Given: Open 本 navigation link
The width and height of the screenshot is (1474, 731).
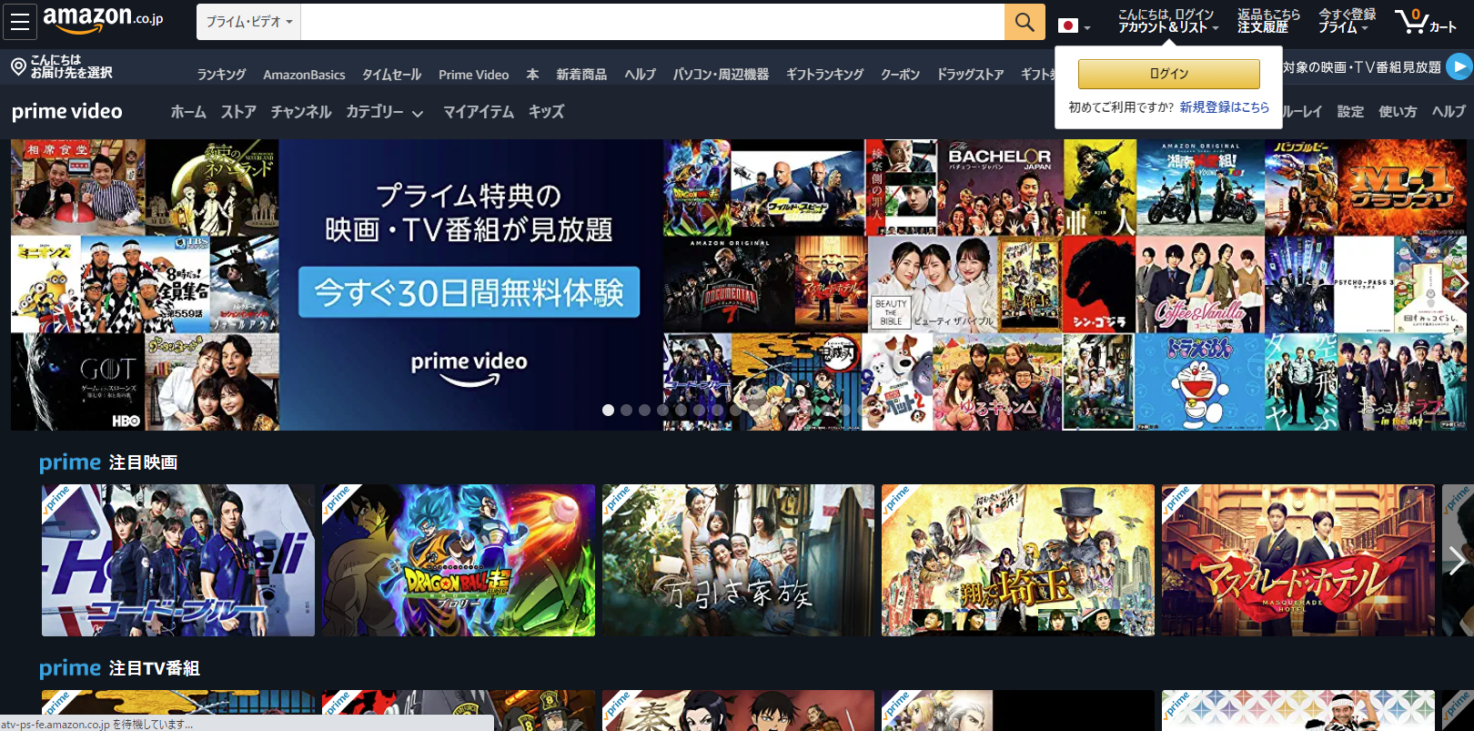Looking at the screenshot, I should point(532,75).
